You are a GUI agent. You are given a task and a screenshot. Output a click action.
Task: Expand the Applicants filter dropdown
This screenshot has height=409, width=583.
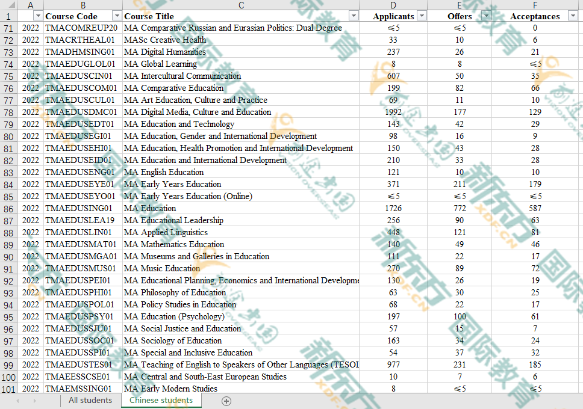pos(421,16)
